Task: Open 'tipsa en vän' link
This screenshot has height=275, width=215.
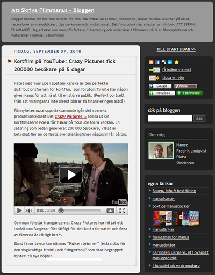Action: click(173, 78)
